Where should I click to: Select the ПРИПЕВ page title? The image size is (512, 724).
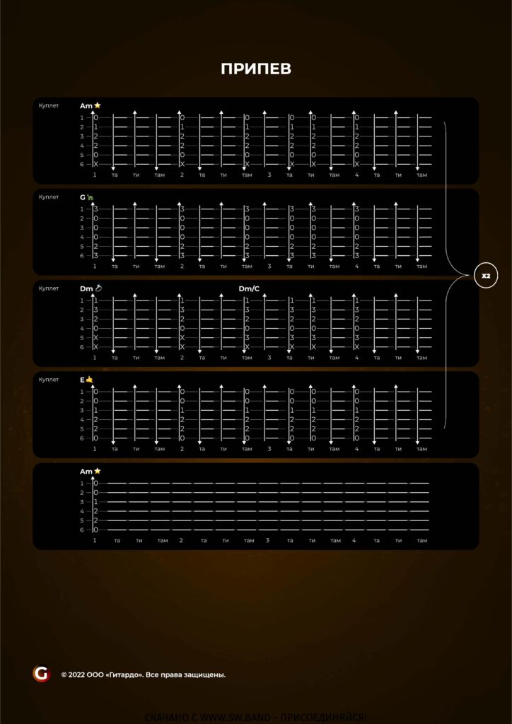256,69
